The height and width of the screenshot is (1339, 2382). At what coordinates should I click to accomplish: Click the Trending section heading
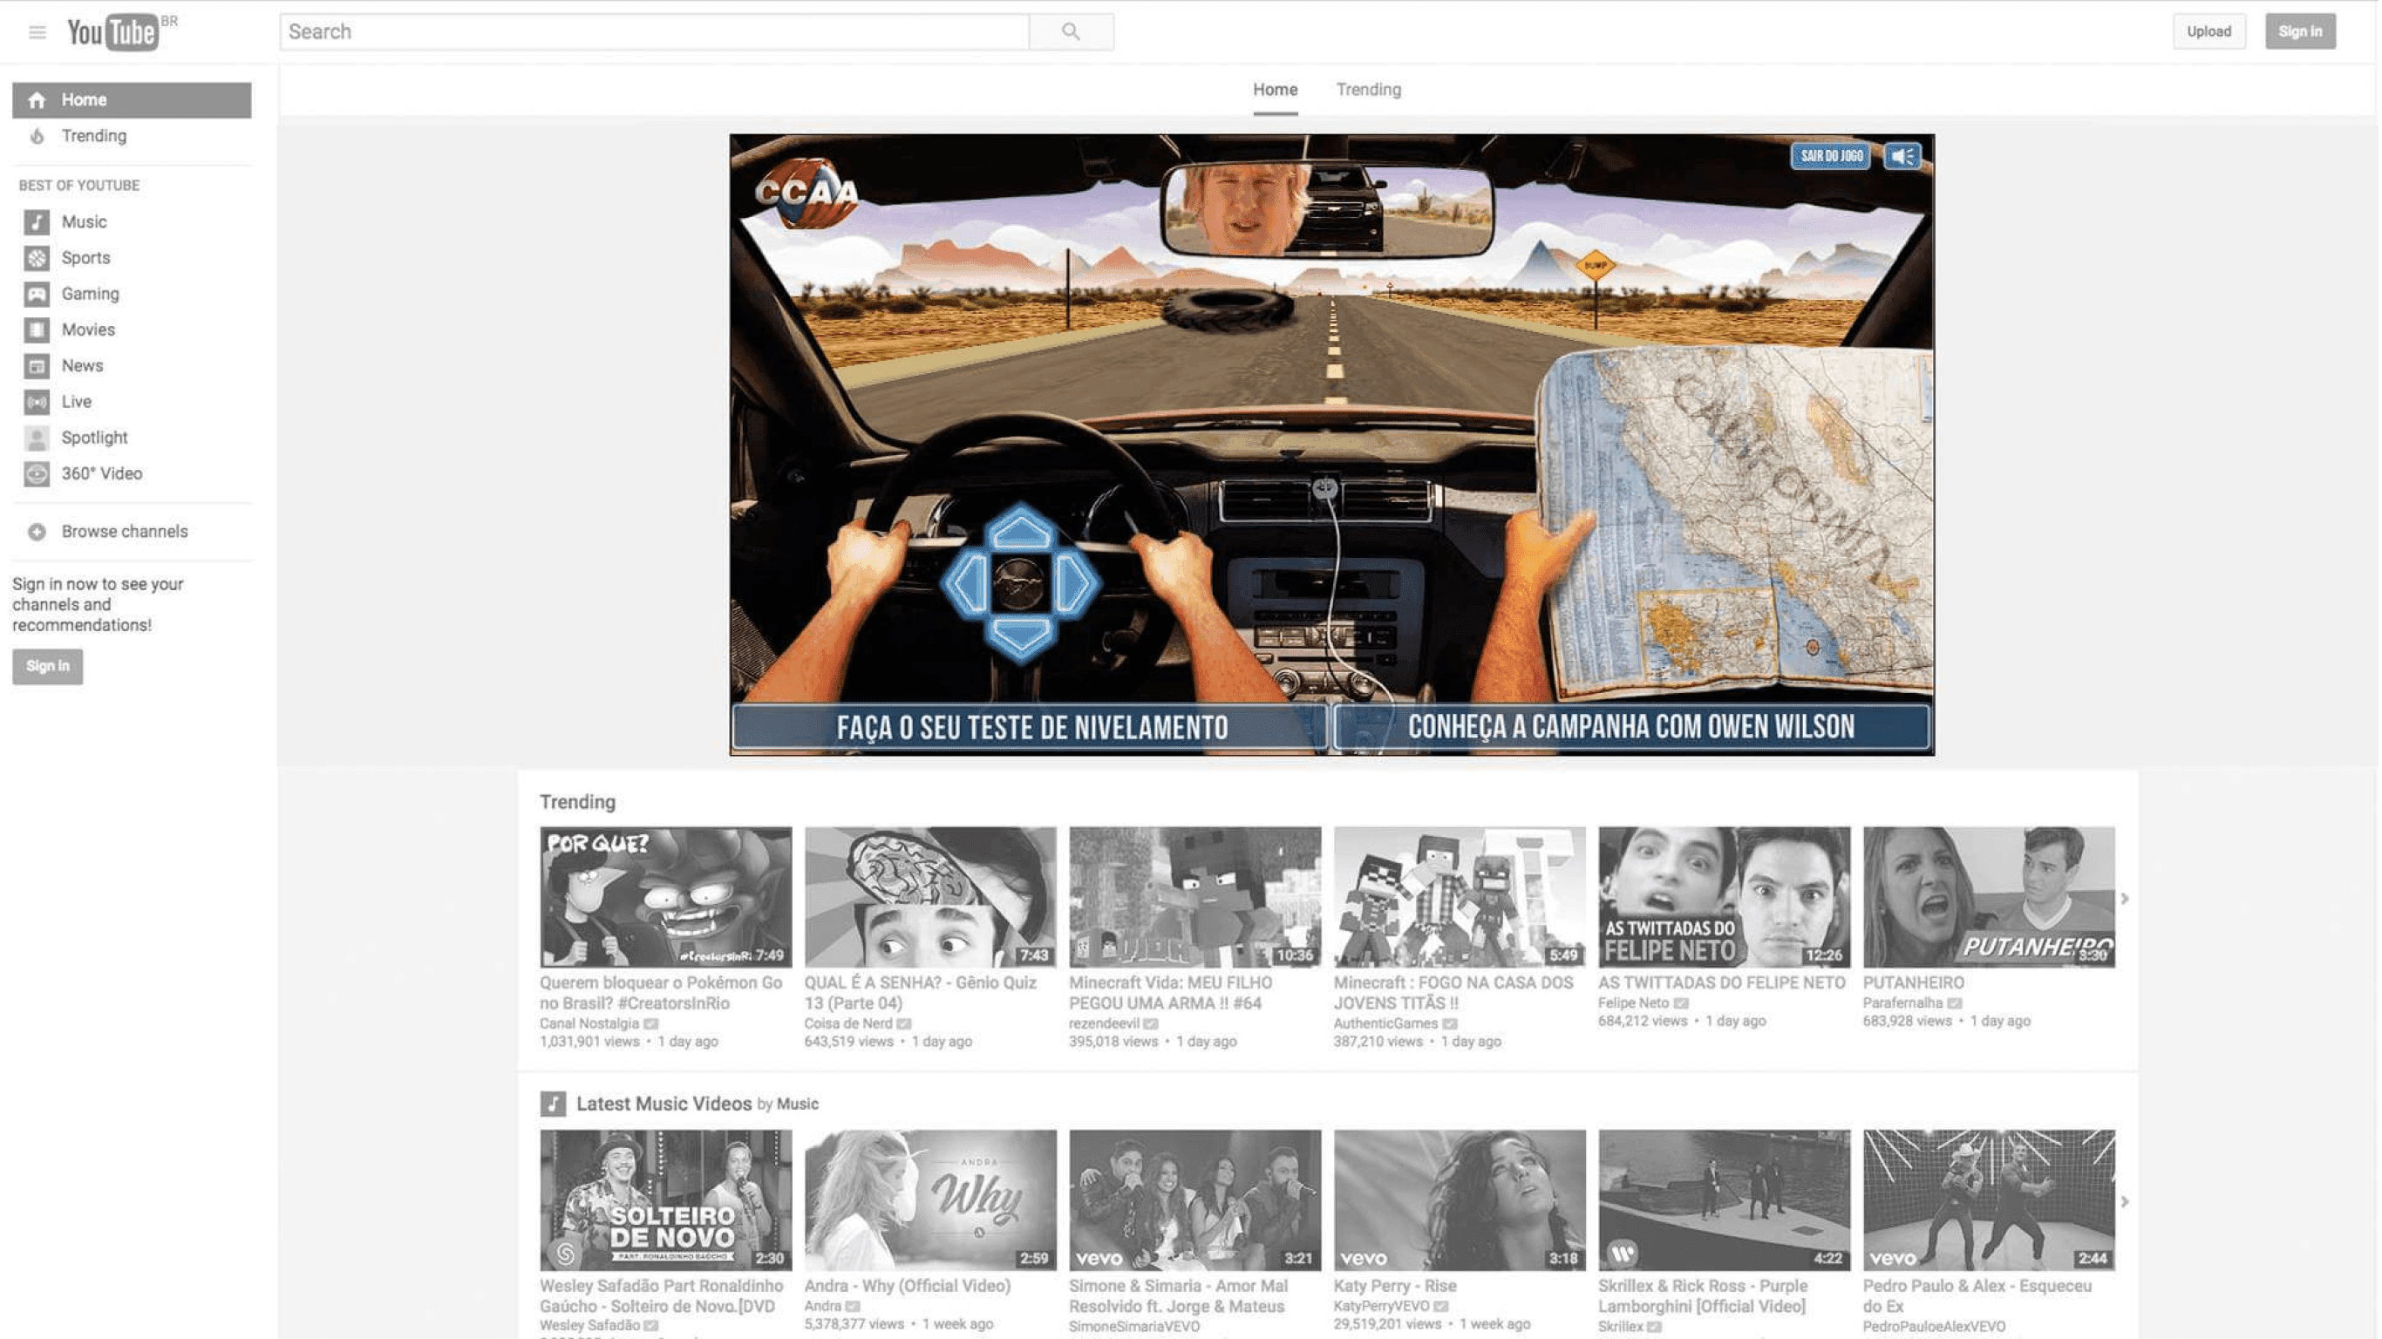coord(577,803)
